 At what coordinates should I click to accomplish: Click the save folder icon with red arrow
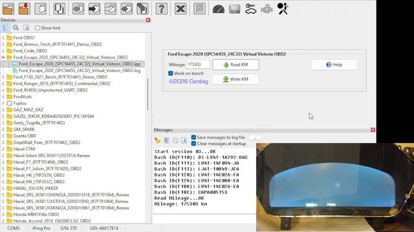coord(25,9)
